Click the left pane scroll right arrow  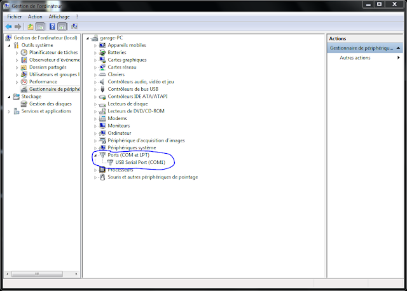point(76,274)
